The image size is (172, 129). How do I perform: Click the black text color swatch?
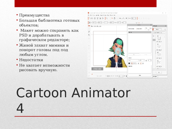(129, 63)
